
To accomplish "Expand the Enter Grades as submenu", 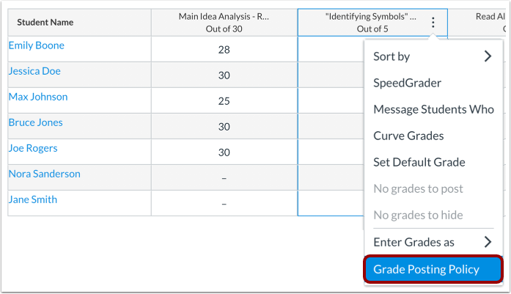I will [488, 242].
